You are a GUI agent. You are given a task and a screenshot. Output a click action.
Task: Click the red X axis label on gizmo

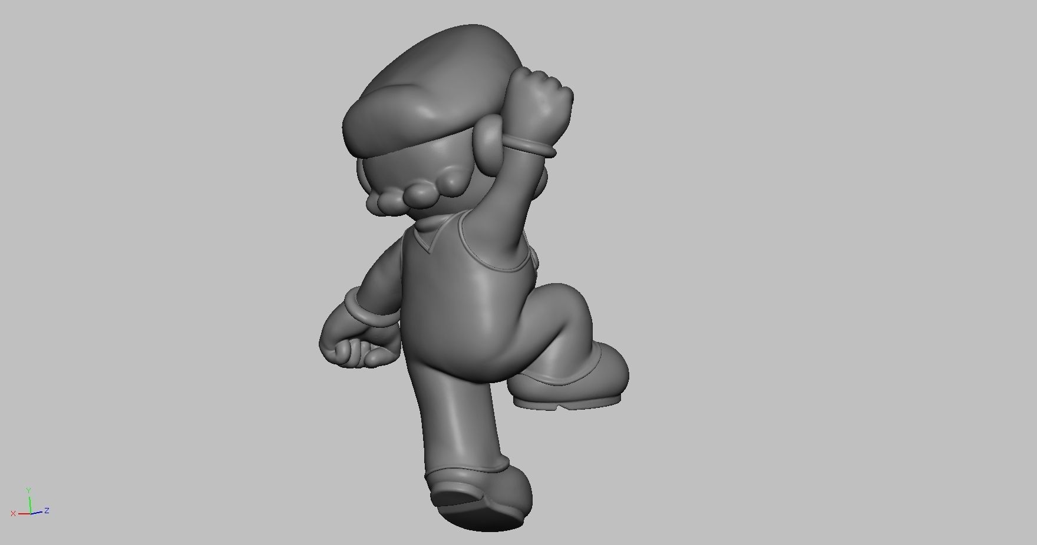[x=13, y=514]
